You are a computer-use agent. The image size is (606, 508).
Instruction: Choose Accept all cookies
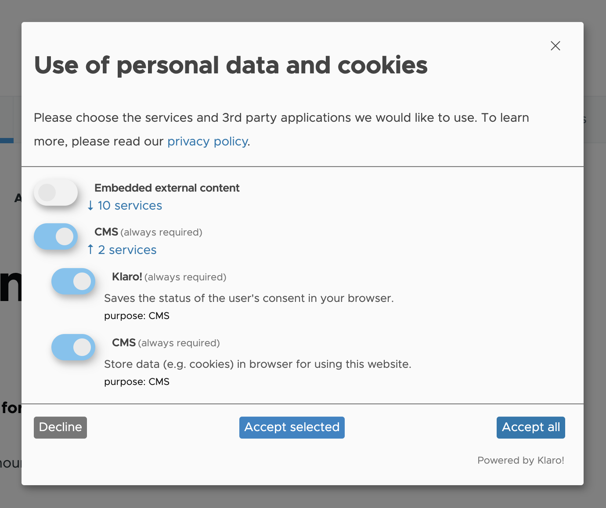pos(530,427)
